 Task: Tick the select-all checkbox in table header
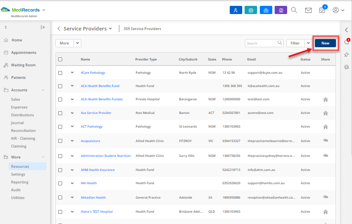coord(60,59)
